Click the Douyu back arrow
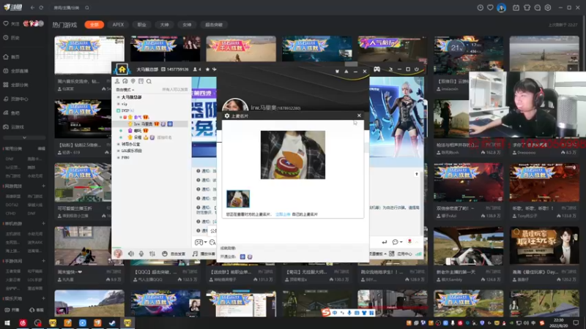Viewport: 586px width, 329px height. (32, 7)
